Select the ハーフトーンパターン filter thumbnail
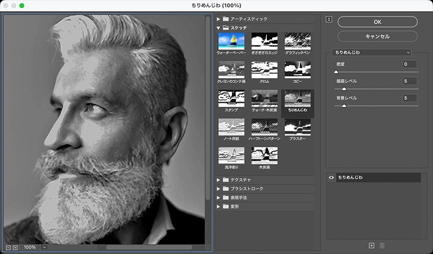Viewport: 433px width, 254px height. pyautogui.click(x=264, y=127)
